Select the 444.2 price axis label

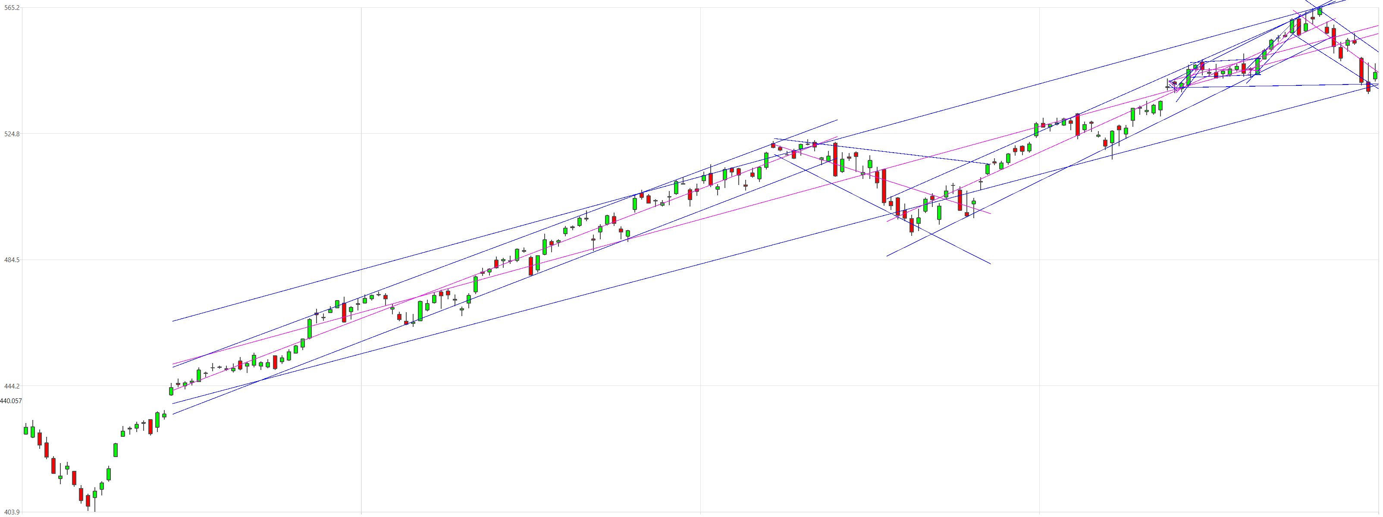point(11,386)
